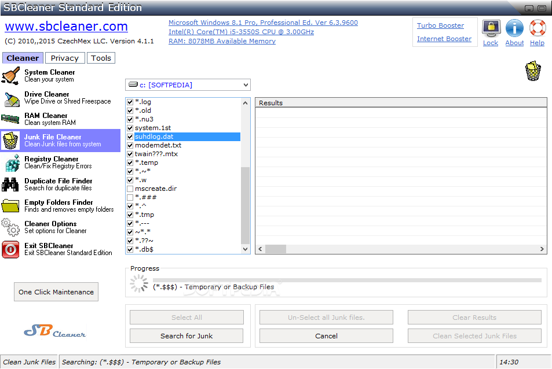Image resolution: width=552 pixels, height=369 pixels.
Task: Select Duplicate File Finder menu entry
Action: point(61,184)
